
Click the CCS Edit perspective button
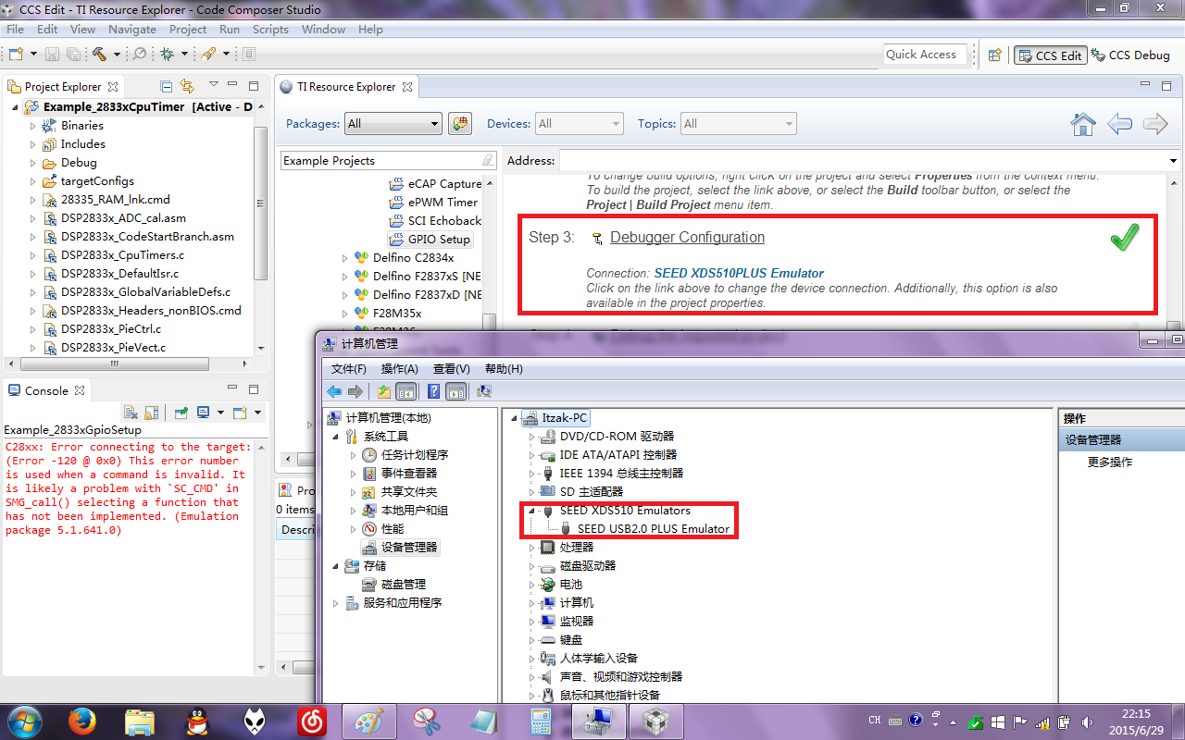[1050, 55]
